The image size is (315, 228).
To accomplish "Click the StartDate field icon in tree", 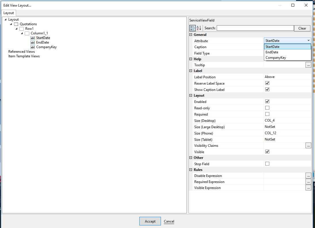I will click(x=32, y=38).
